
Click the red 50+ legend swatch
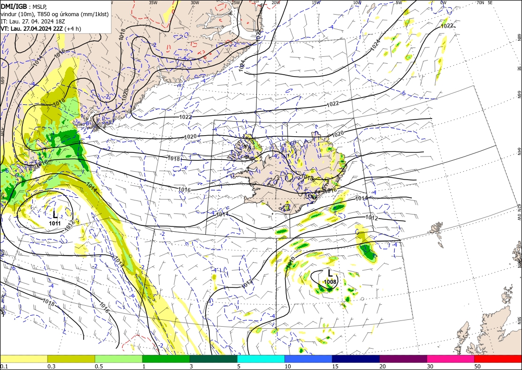(x=498, y=359)
